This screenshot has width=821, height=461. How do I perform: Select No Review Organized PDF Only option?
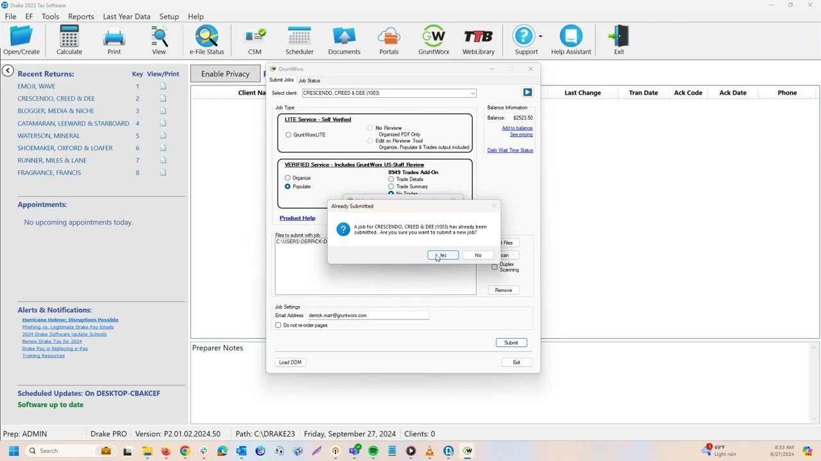pyautogui.click(x=370, y=128)
